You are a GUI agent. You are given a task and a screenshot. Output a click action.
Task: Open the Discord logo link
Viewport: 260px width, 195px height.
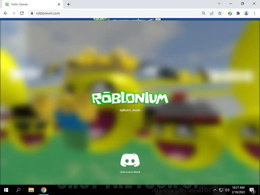130,160
